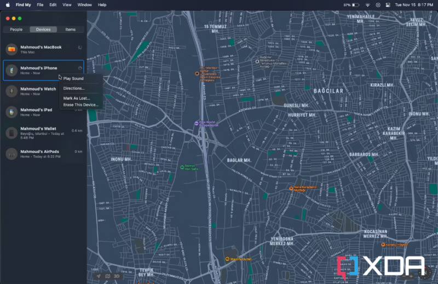Switch to the People tab
438x284 pixels.
(16, 29)
